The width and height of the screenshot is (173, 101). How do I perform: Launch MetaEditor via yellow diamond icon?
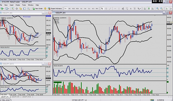[45, 9]
